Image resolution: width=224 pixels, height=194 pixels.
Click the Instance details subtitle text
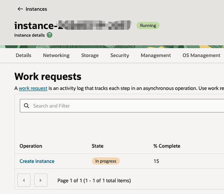30,35
